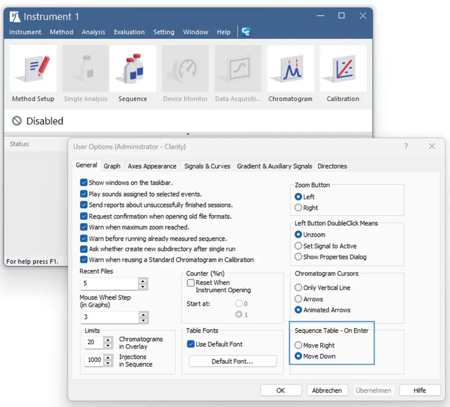Uncheck Warn before running already measured sequence
Screen dimensions: 450x407
click(x=83, y=239)
